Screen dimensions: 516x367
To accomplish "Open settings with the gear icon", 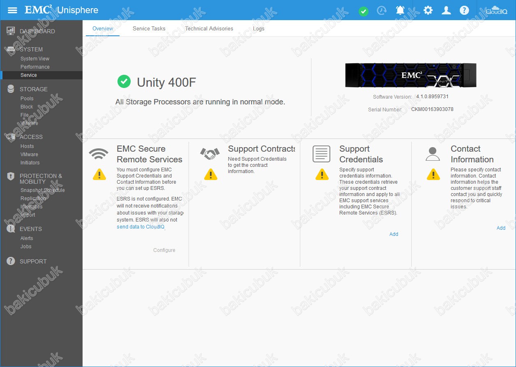I will (x=428, y=10).
